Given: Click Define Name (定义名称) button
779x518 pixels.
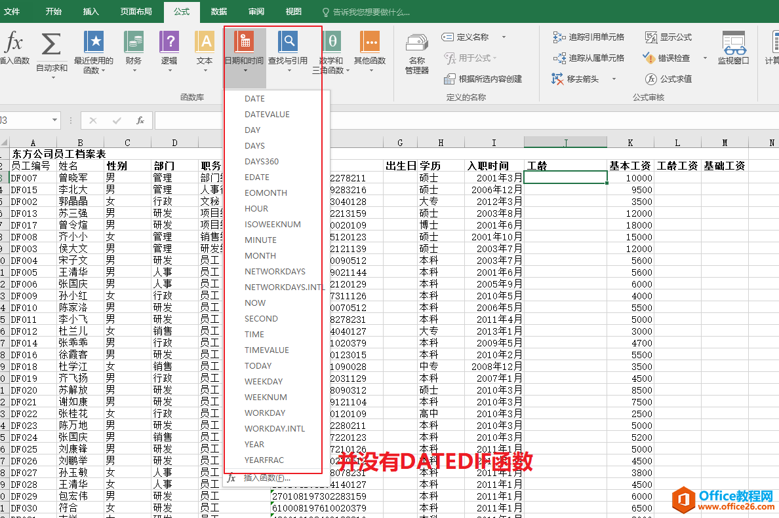Looking at the screenshot, I should click(466, 37).
